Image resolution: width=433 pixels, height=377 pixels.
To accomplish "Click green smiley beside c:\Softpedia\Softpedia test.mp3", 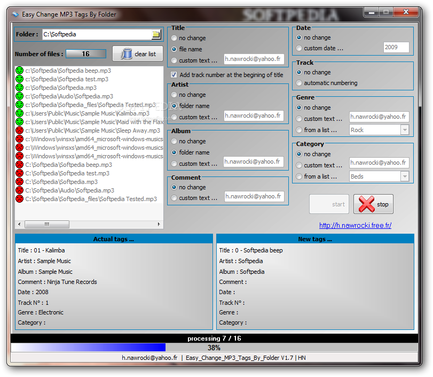I will [x=19, y=79].
